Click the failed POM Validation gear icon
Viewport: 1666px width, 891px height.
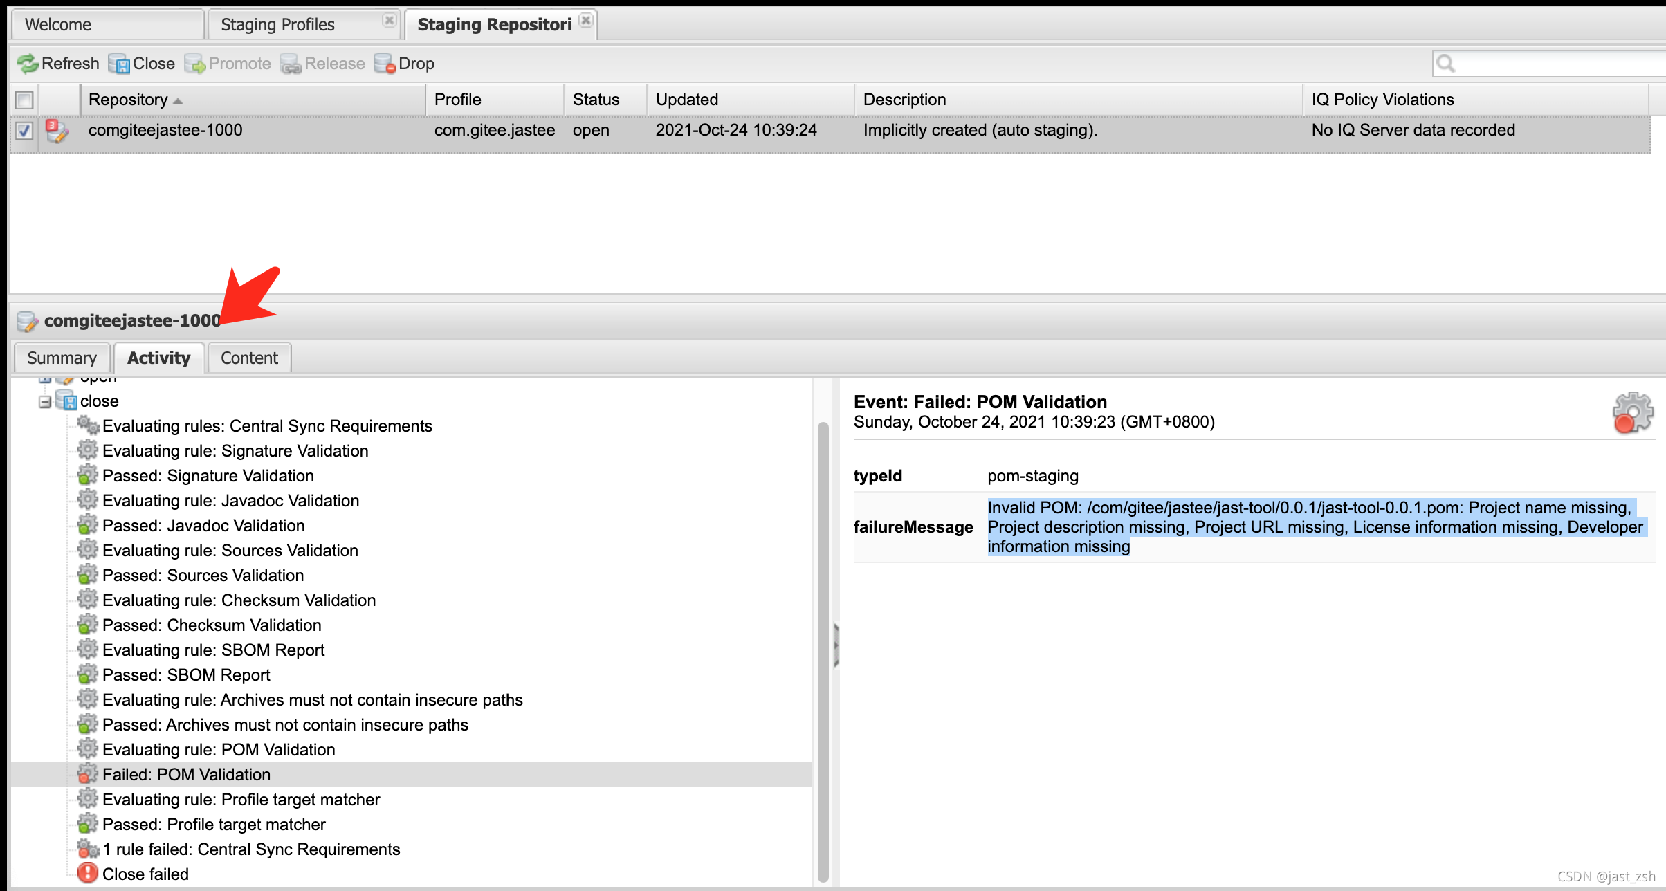click(x=88, y=774)
